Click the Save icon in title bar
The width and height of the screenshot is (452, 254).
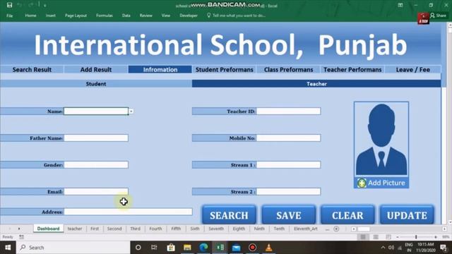click(x=9, y=5)
